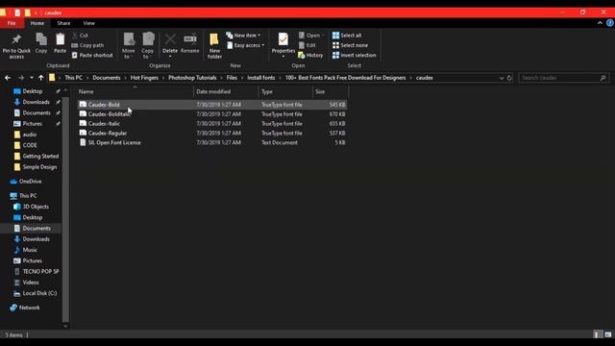Viewport: 615px width, 346px height.
Task: Open Getting Started folder in sidebar
Action: point(40,156)
